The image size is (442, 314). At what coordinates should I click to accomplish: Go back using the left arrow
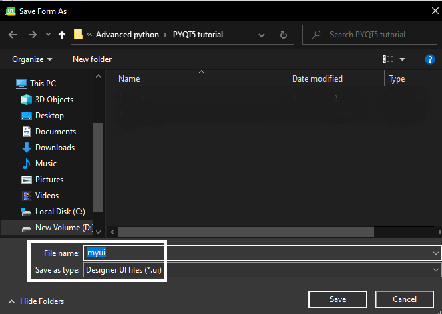click(x=13, y=35)
